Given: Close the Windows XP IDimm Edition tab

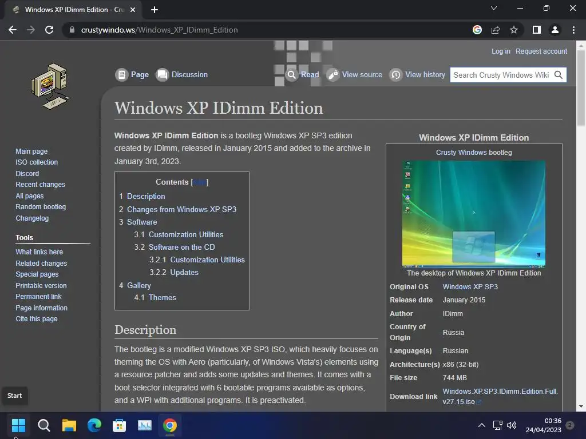Looking at the screenshot, I should click(x=133, y=10).
